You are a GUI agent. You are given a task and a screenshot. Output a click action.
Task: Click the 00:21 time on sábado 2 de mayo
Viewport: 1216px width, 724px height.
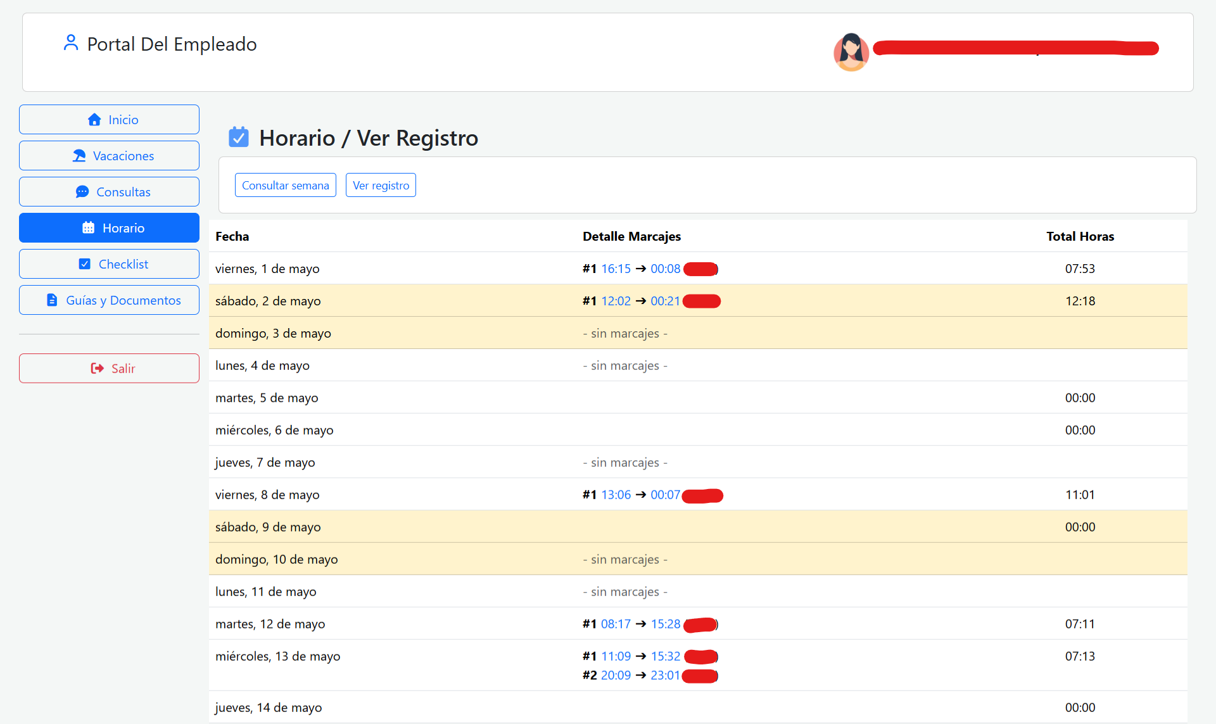[x=665, y=301]
